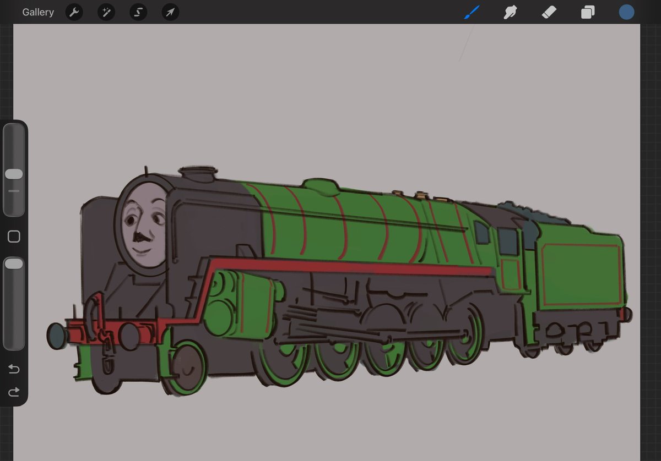Adjust the brush size slider
Screen dimensions: 661x461
click(x=14, y=173)
